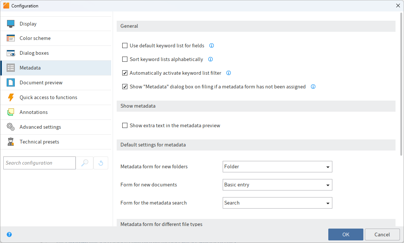Enable 'Use default keyword list for fields'
Screen dimensions: 404x243
125,45
